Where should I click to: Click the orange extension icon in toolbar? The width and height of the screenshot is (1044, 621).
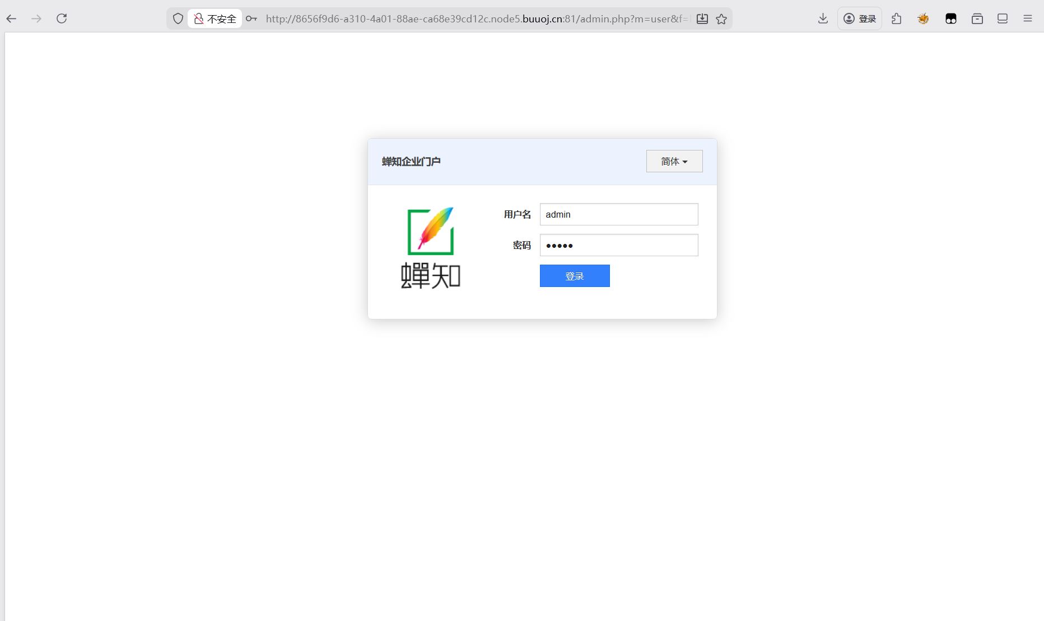tap(923, 18)
